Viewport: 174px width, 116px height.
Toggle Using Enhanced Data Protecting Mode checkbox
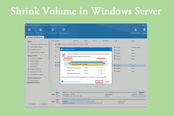(68, 57)
